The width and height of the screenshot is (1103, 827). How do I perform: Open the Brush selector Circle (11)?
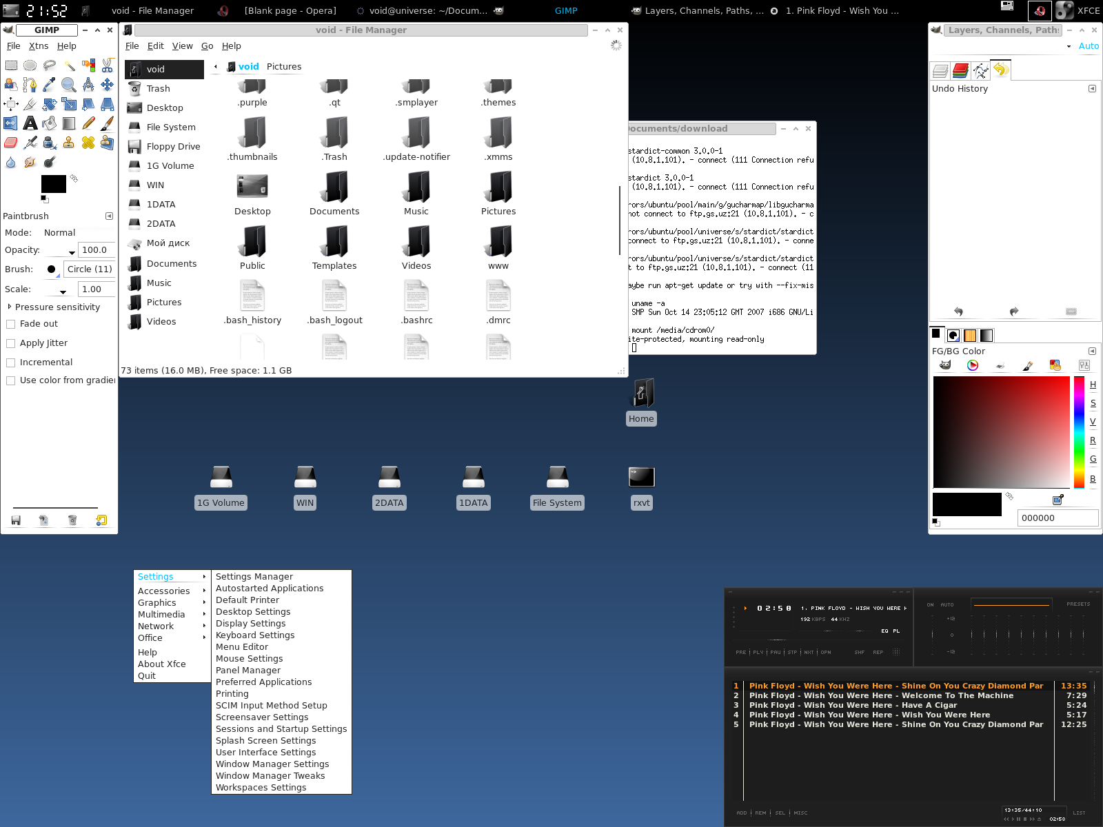[x=90, y=269]
